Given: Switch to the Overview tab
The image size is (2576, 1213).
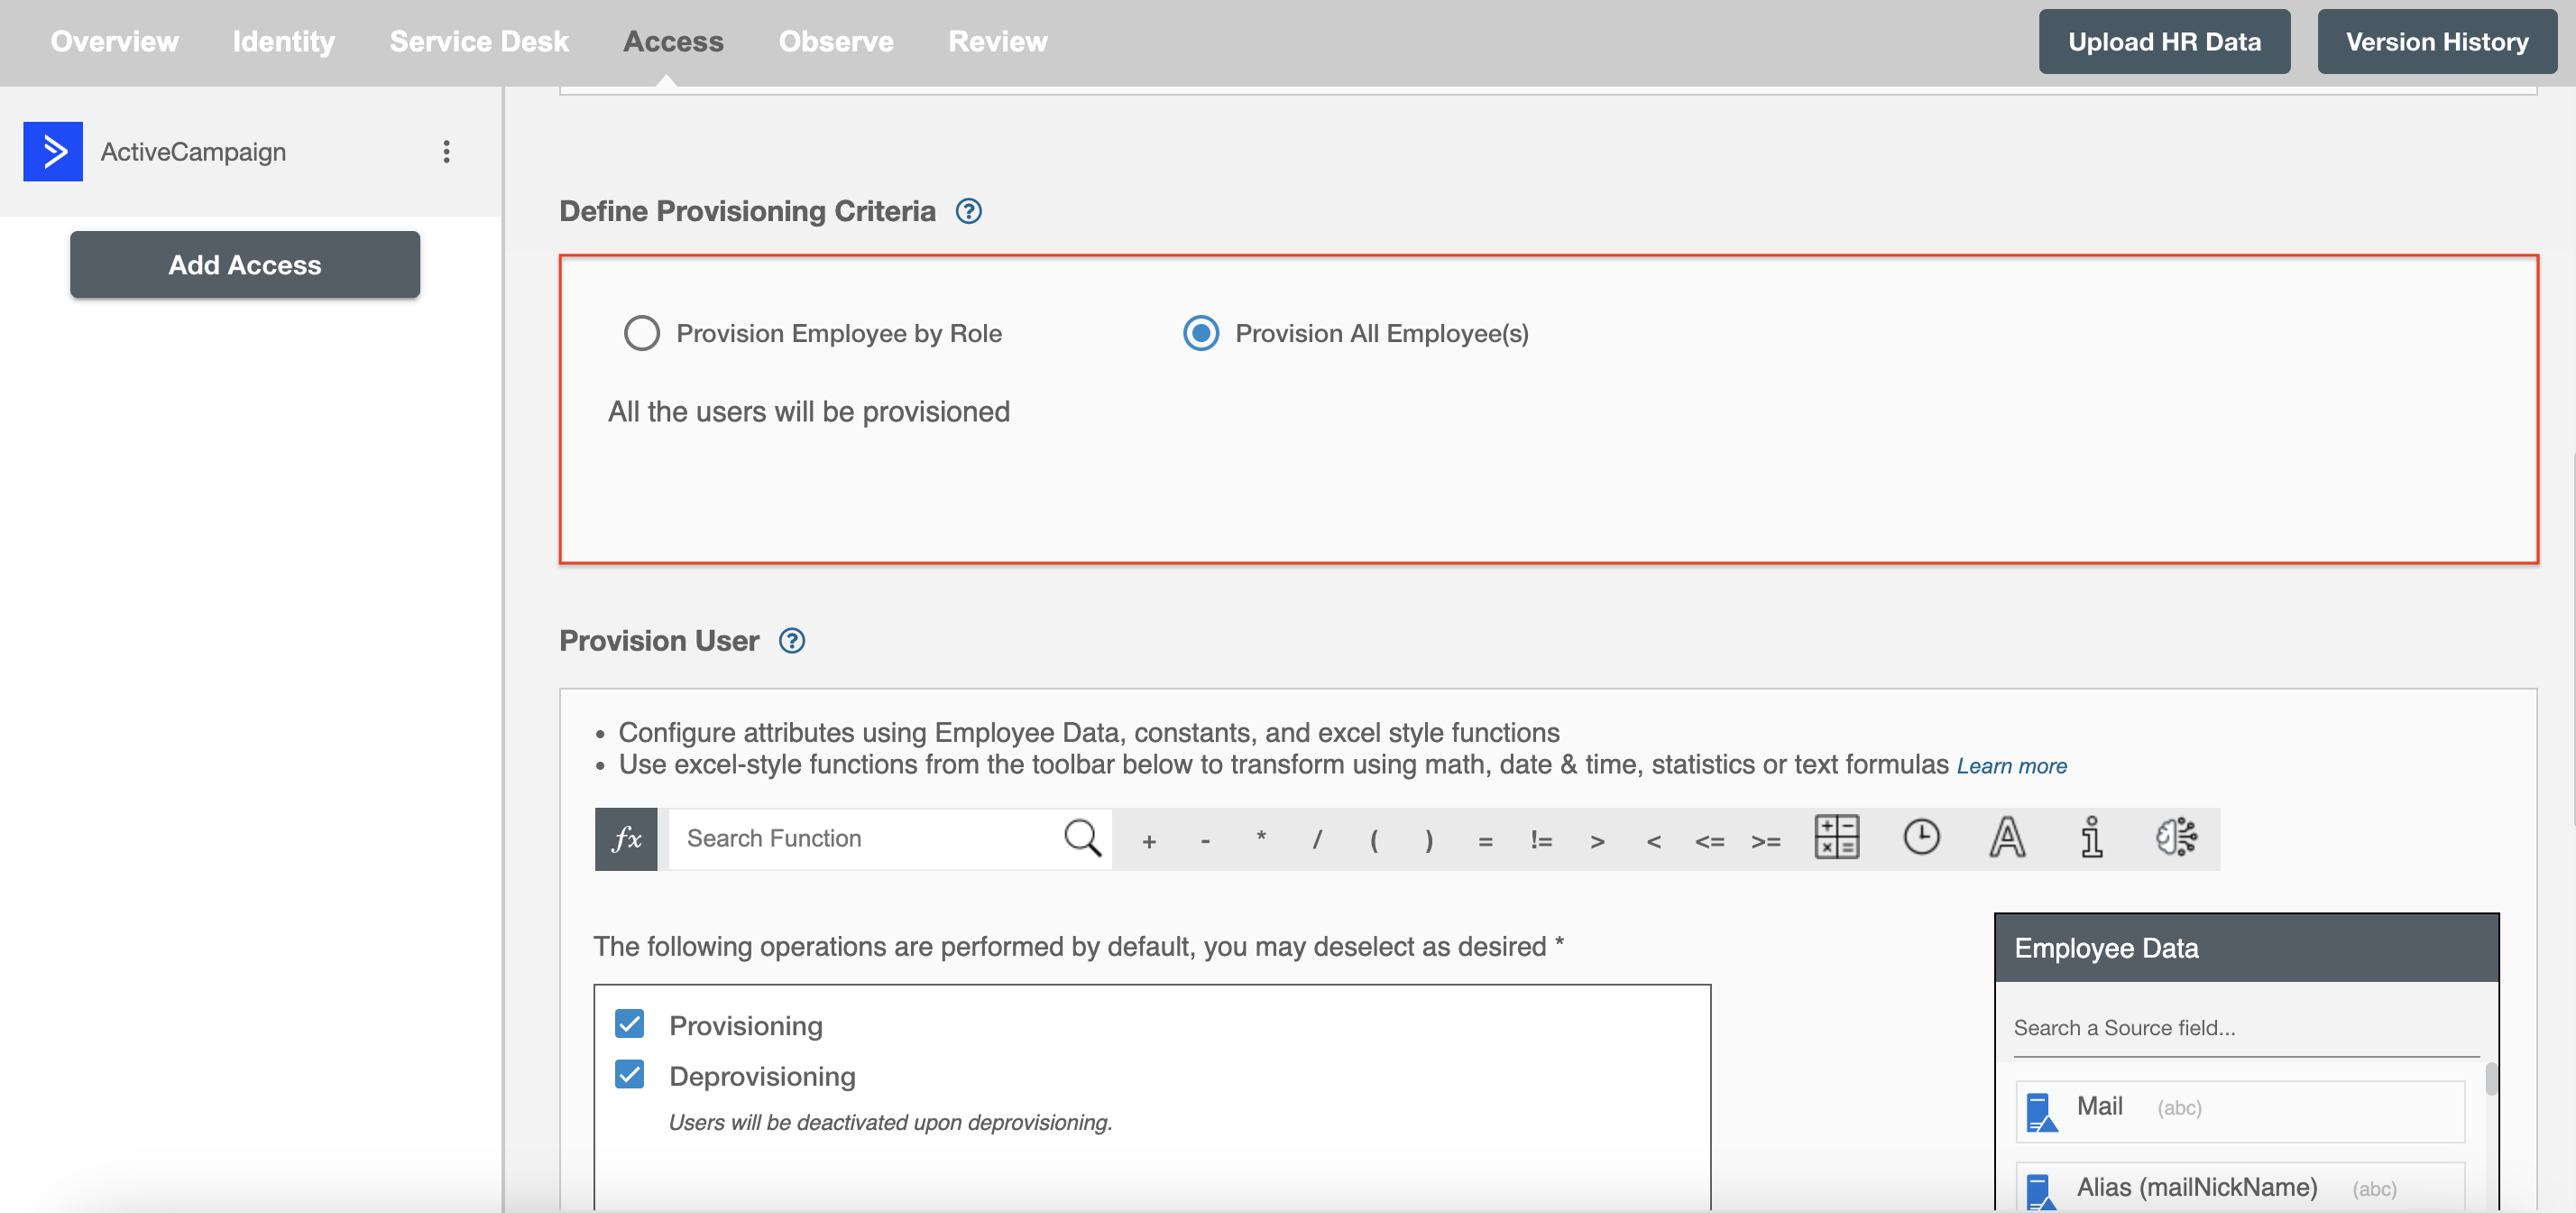Looking at the screenshot, I should (115, 40).
